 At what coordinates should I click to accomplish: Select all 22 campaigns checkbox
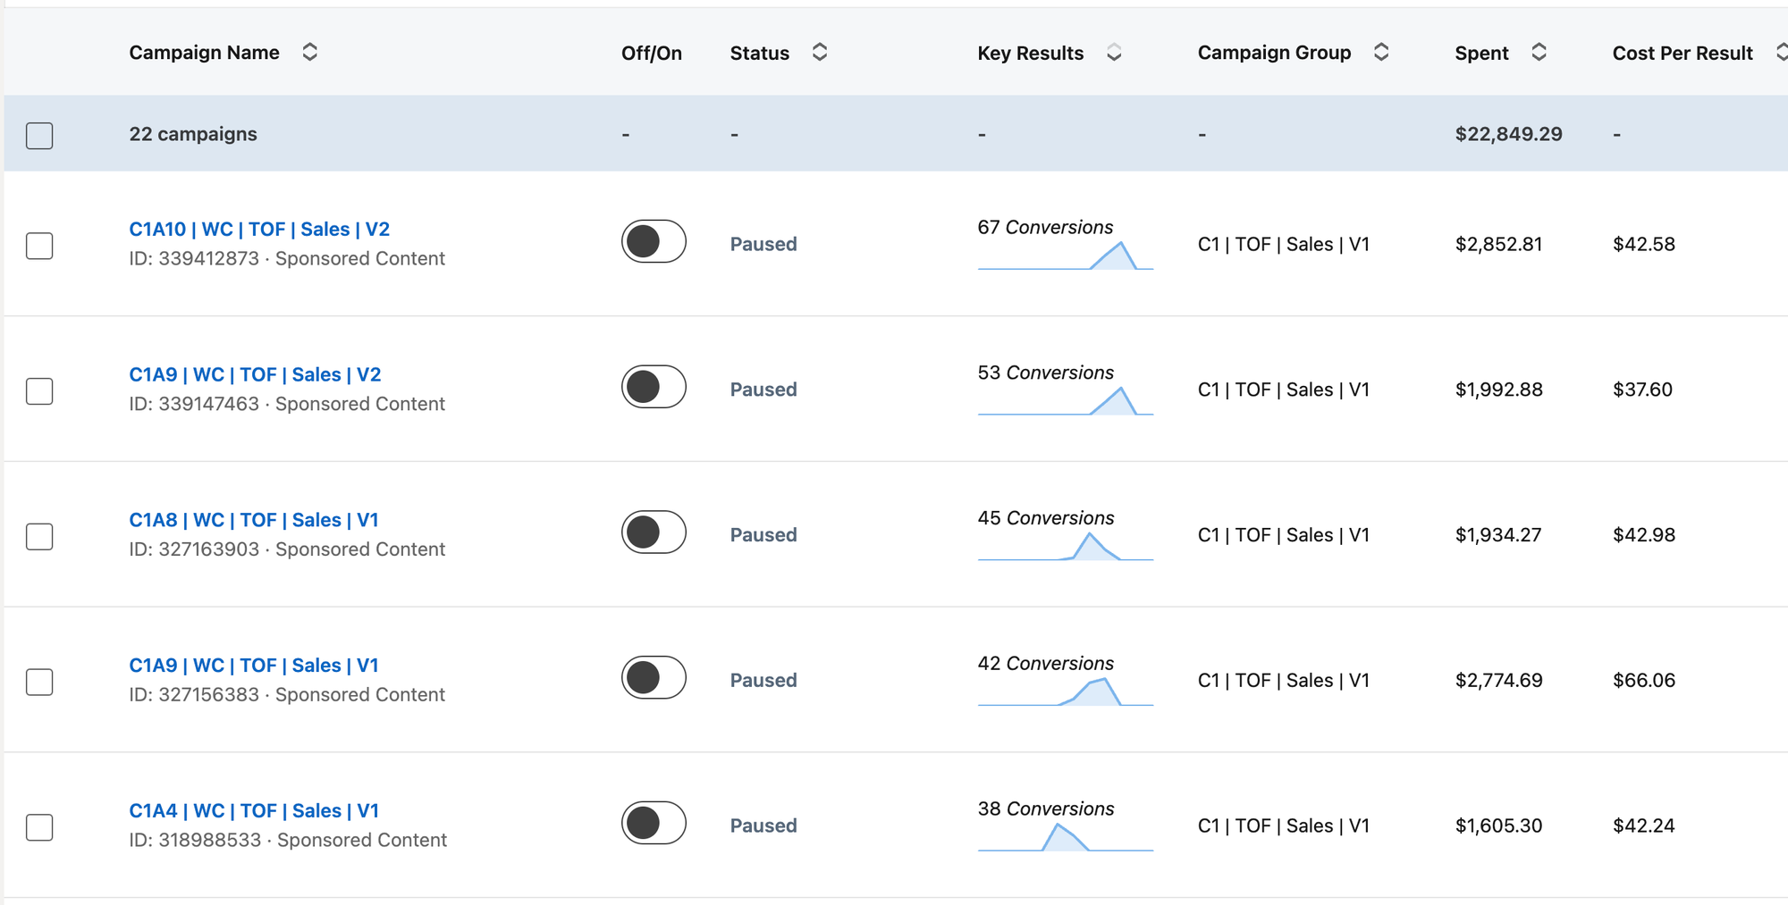39,136
